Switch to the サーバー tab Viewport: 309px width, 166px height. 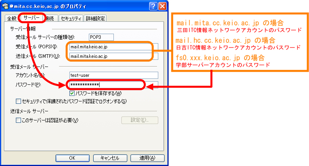[x=31, y=18]
